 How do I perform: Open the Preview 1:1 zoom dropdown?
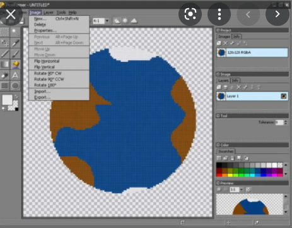(242, 189)
